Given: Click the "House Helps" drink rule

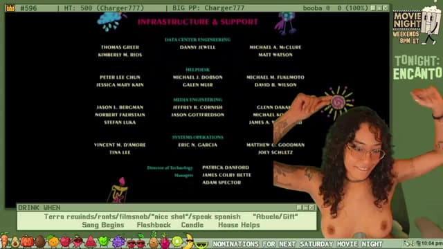Looking at the screenshot, I should (239, 225).
